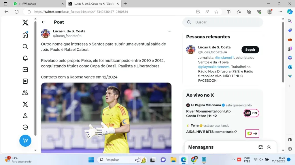The height and width of the screenshot is (165, 295).
Task: Open the Communities people icon
Action: coord(25,93)
